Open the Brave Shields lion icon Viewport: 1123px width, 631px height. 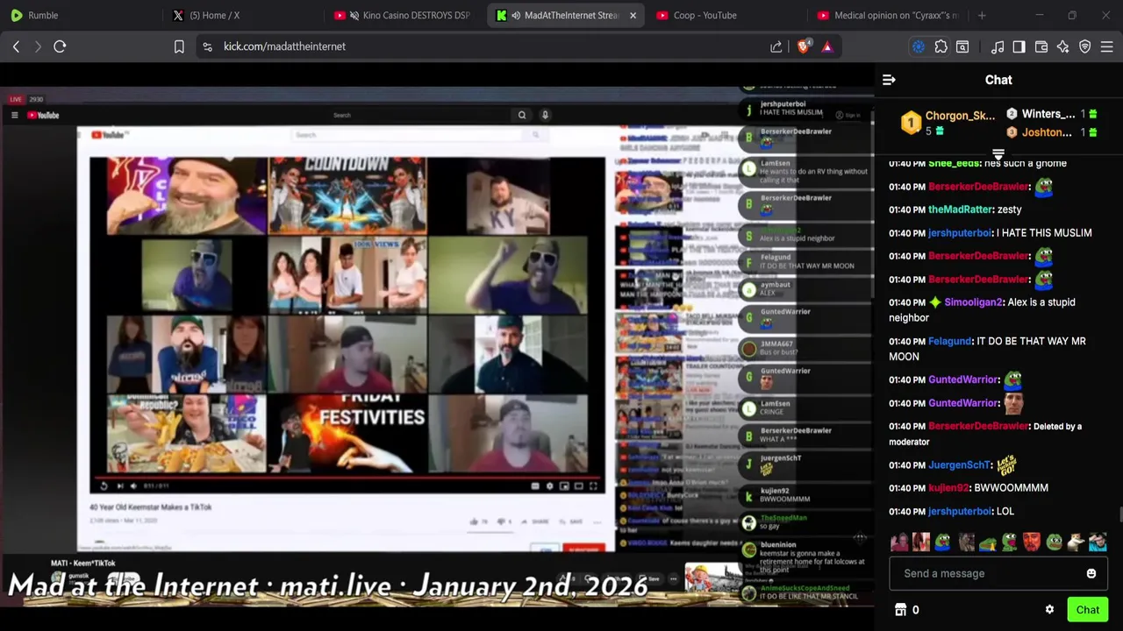804,46
